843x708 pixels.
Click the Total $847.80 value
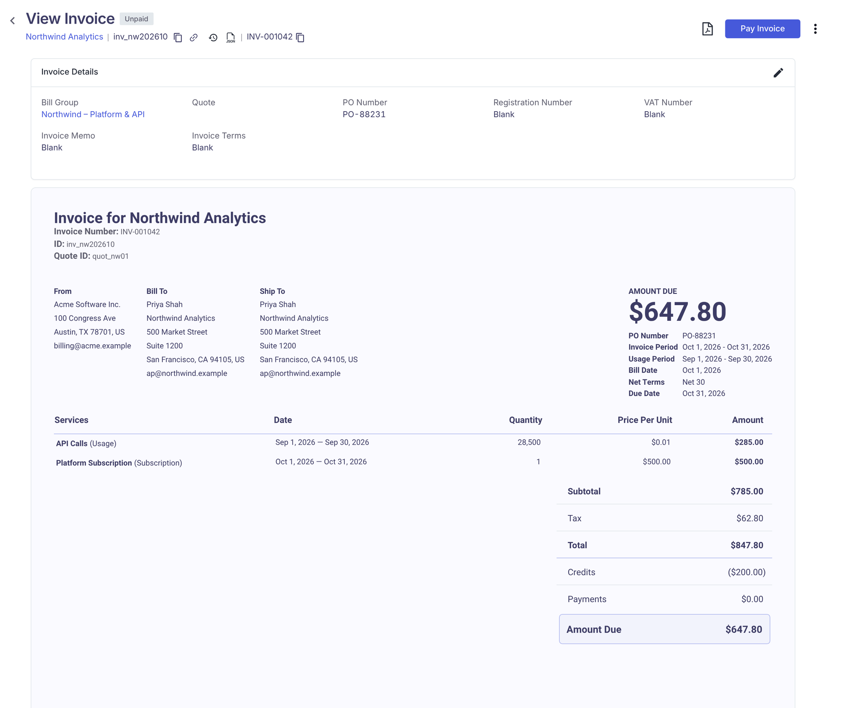746,545
